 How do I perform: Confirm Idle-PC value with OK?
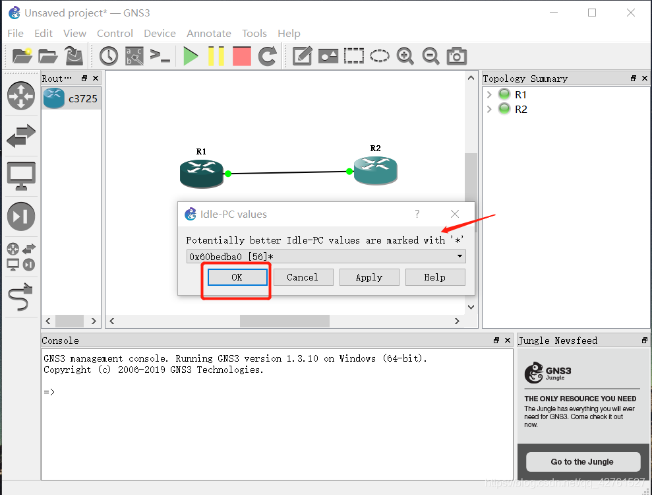coord(237,277)
